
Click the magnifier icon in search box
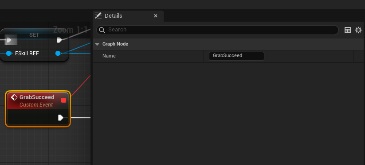pyautogui.click(x=102, y=30)
